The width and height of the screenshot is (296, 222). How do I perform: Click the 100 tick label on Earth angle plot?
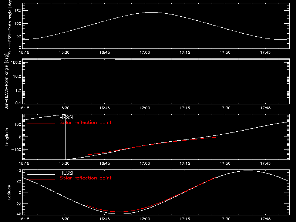[x=18, y=23]
